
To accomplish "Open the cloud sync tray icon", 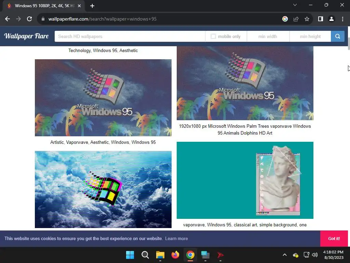I will click(x=296, y=255).
